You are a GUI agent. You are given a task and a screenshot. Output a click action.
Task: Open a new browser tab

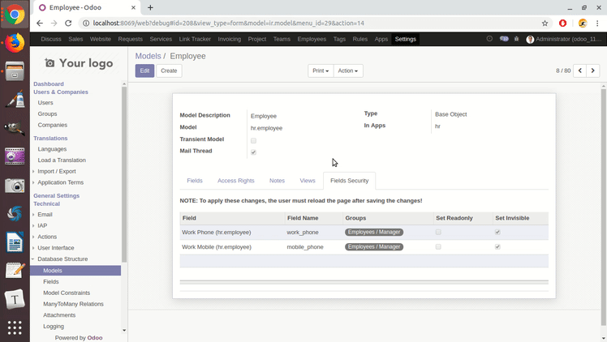(150, 7)
